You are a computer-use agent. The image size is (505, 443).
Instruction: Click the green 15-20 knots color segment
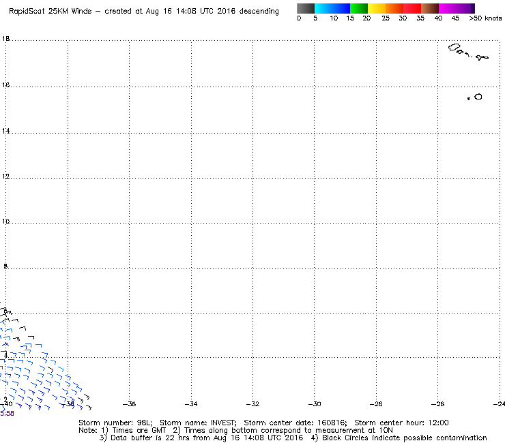coord(359,8)
